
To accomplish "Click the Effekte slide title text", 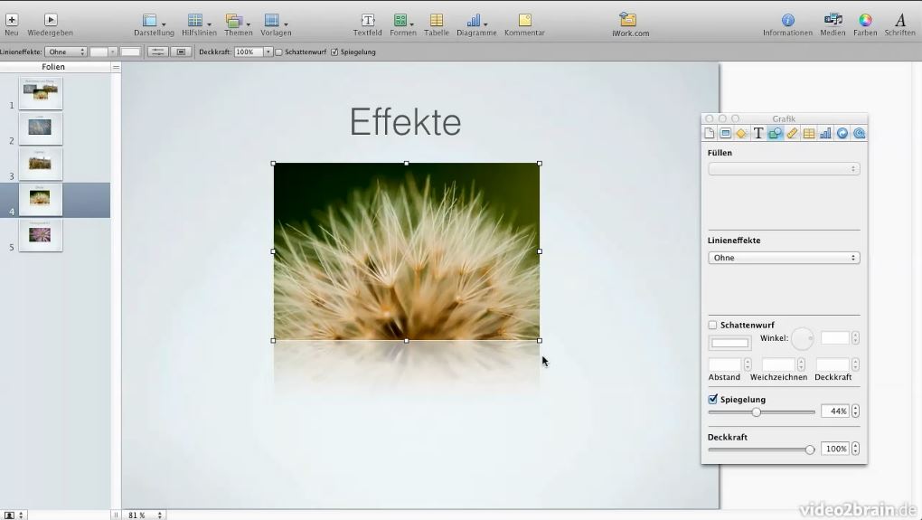I will [x=405, y=122].
